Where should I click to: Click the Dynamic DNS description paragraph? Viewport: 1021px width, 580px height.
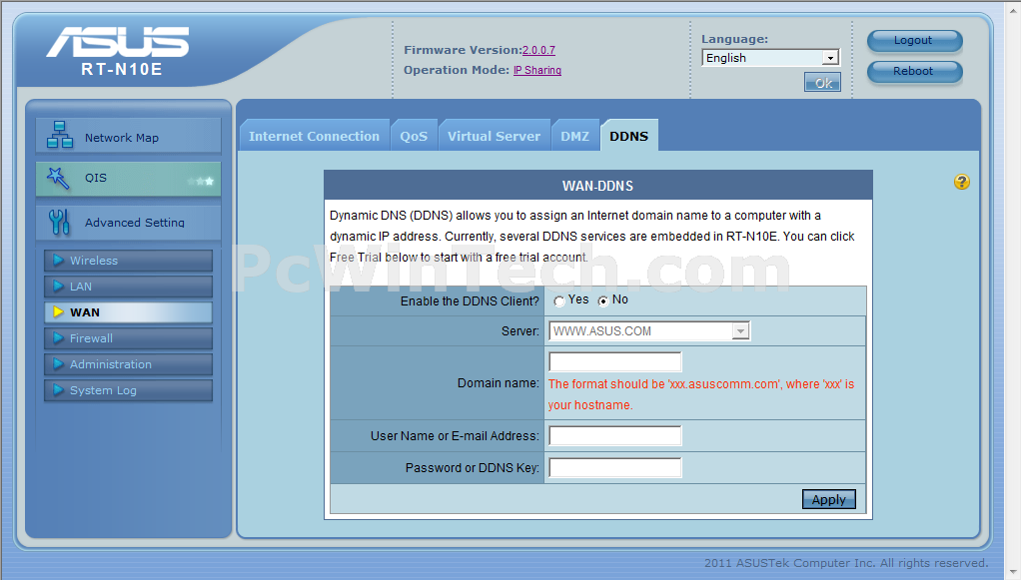tap(591, 237)
